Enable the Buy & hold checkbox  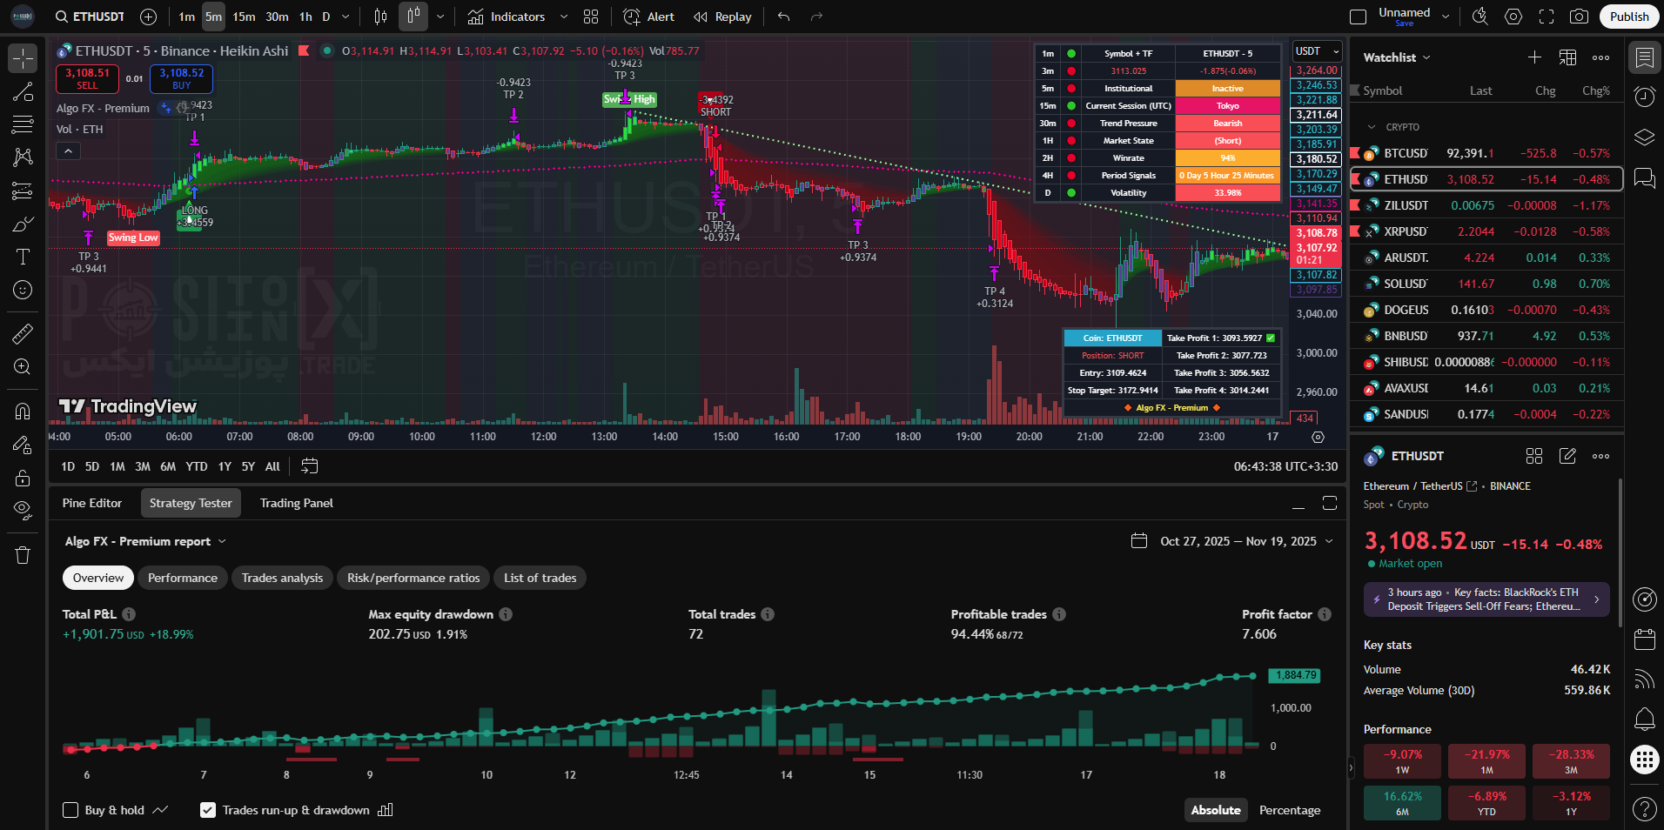pos(71,810)
